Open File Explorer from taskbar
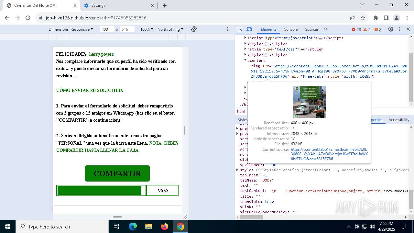This screenshot has width=414, height=233. 148,227
